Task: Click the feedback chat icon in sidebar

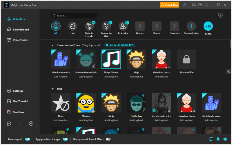Action: (x=9, y=124)
